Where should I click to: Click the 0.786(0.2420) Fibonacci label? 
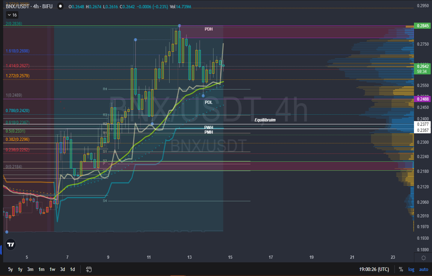tap(17, 111)
